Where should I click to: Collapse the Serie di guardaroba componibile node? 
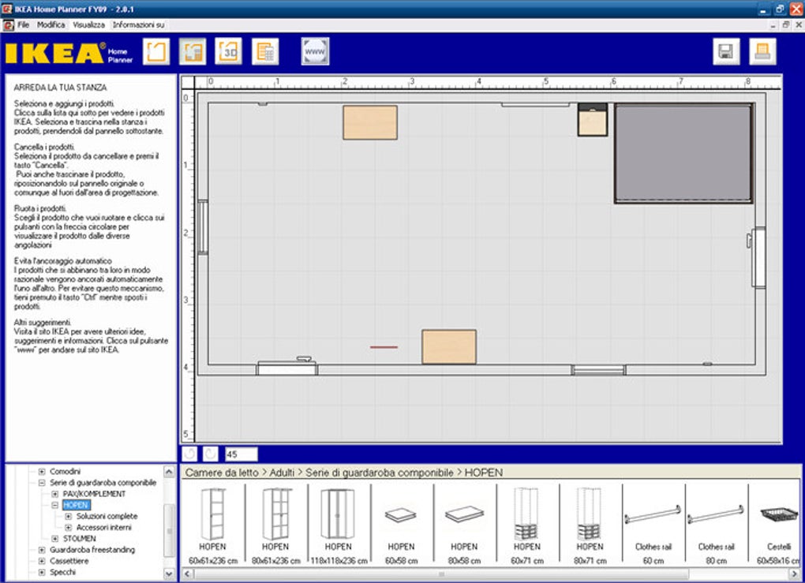tap(42, 482)
